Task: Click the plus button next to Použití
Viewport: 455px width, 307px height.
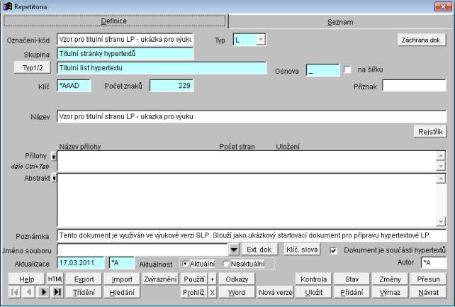Action: (x=212, y=279)
